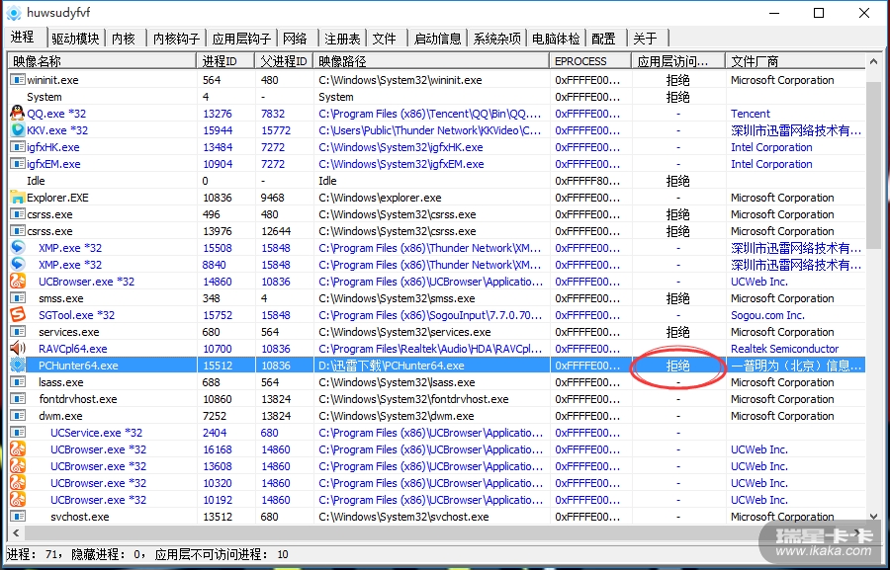Click the 拒绝 cell in smss.exe row
The height and width of the screenshot is (570, 890).
(x=677, y=298)
